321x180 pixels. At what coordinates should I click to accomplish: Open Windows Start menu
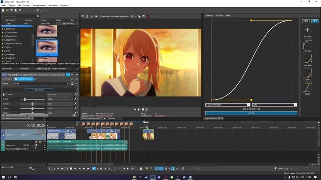coord(3,177)
